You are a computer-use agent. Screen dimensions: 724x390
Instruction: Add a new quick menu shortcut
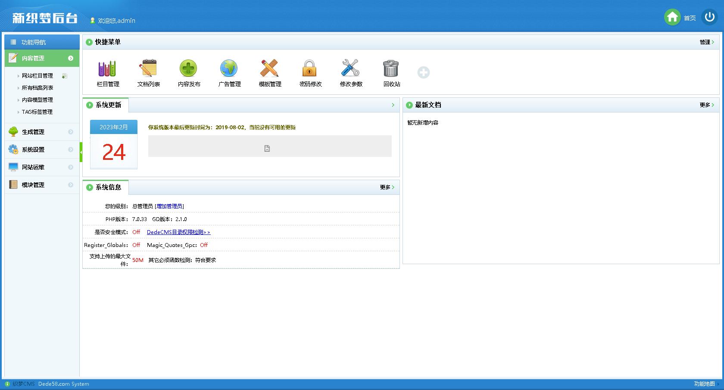coord(424,72)
